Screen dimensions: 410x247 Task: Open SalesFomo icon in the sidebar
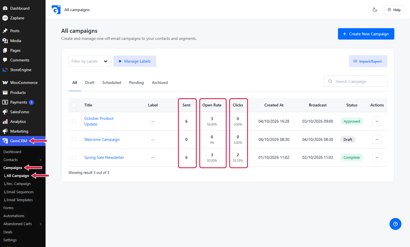click(x=5, y=112)
